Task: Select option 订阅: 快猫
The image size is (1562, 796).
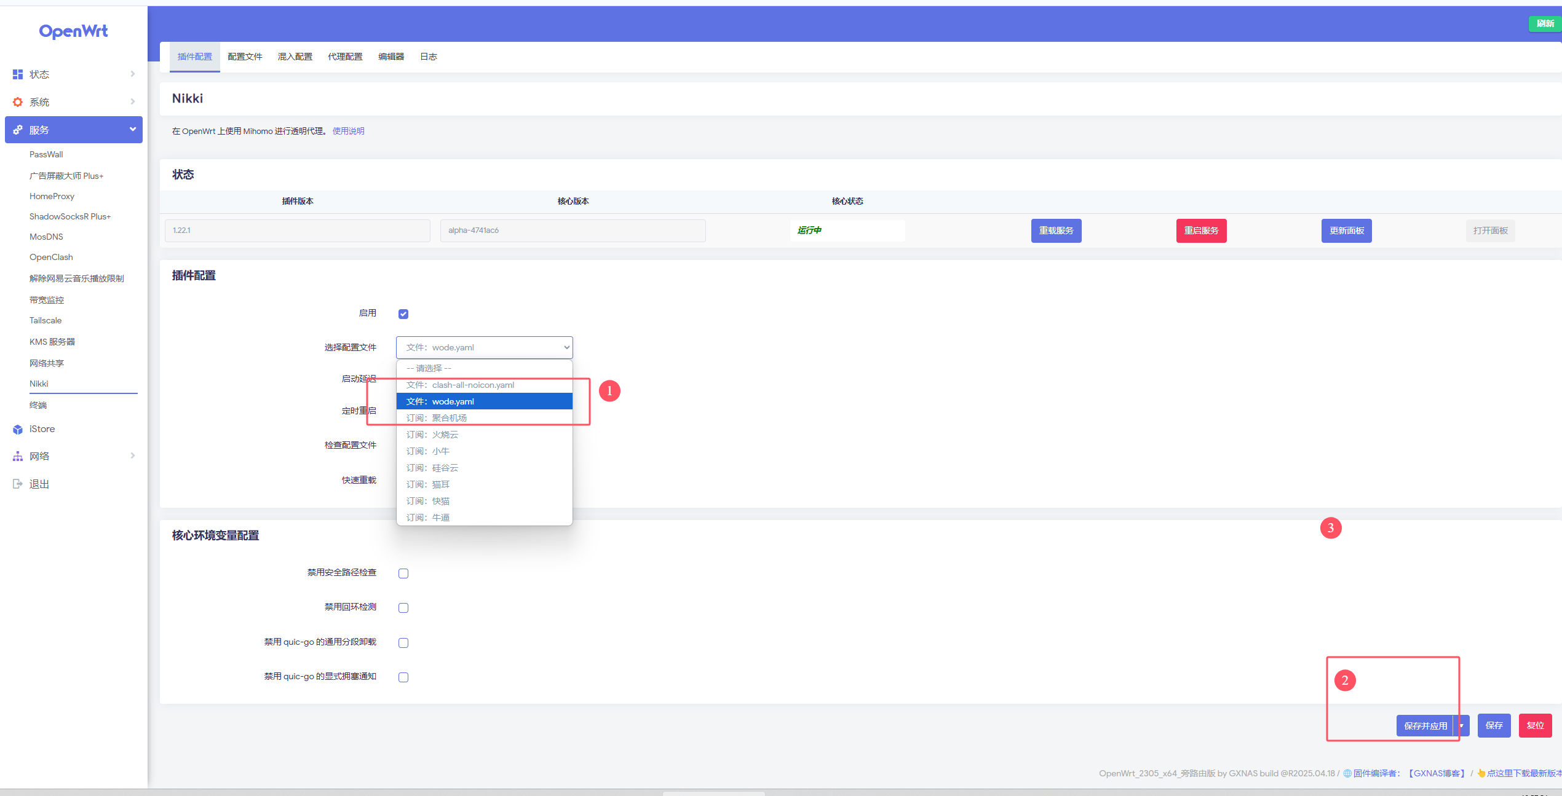Action: [485, 501]
